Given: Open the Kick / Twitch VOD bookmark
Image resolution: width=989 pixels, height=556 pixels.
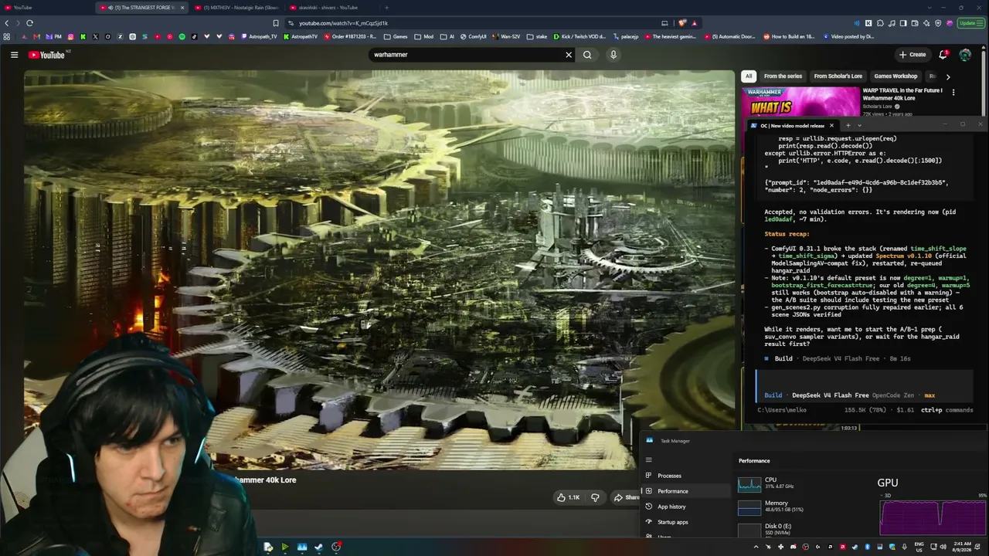Looking at the screenshot, I should [579, 36].
